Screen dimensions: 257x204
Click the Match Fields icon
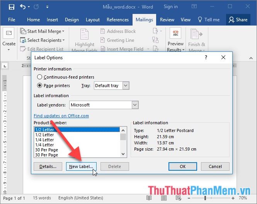(155, 40)
